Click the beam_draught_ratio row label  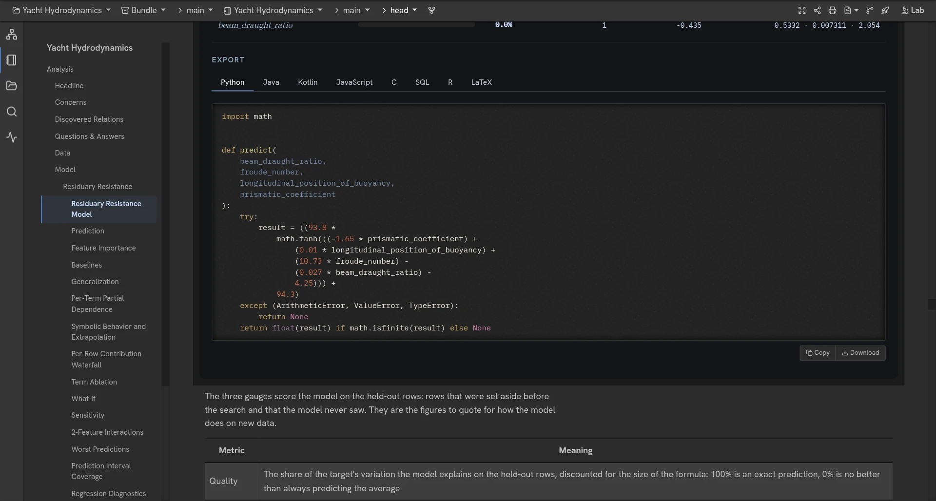click(x=255, y=25)
